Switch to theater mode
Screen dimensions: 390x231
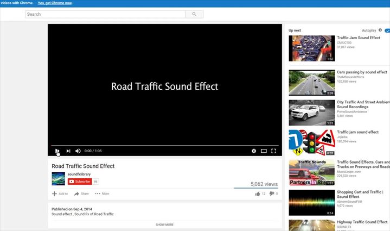coord(264,151)
